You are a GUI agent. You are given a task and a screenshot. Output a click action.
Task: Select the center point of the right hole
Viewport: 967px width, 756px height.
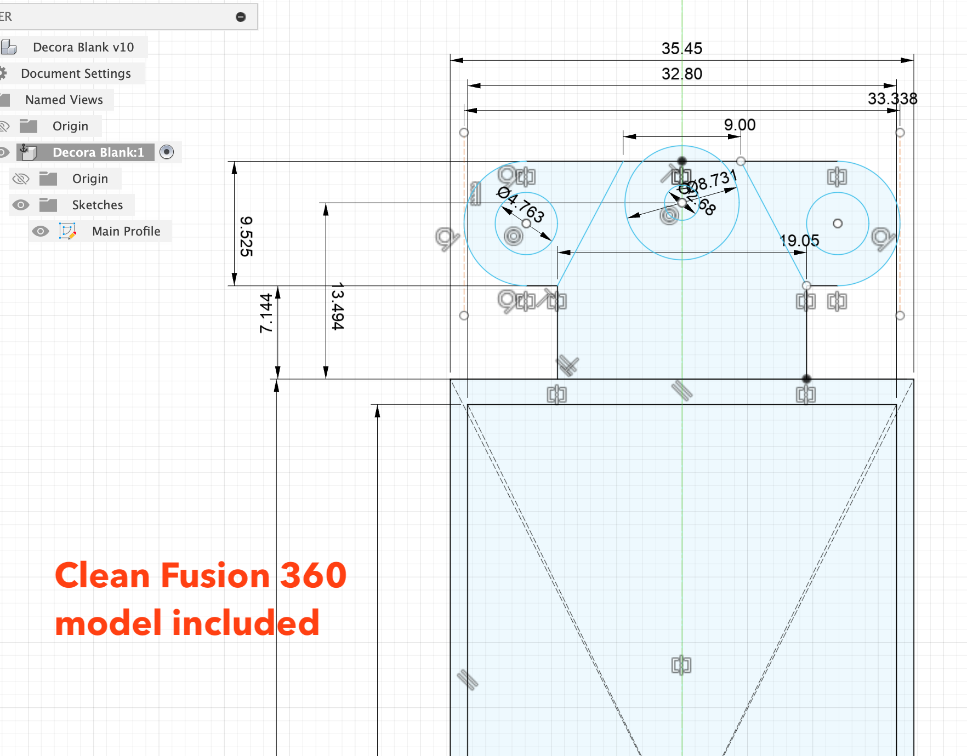[838, 224]
